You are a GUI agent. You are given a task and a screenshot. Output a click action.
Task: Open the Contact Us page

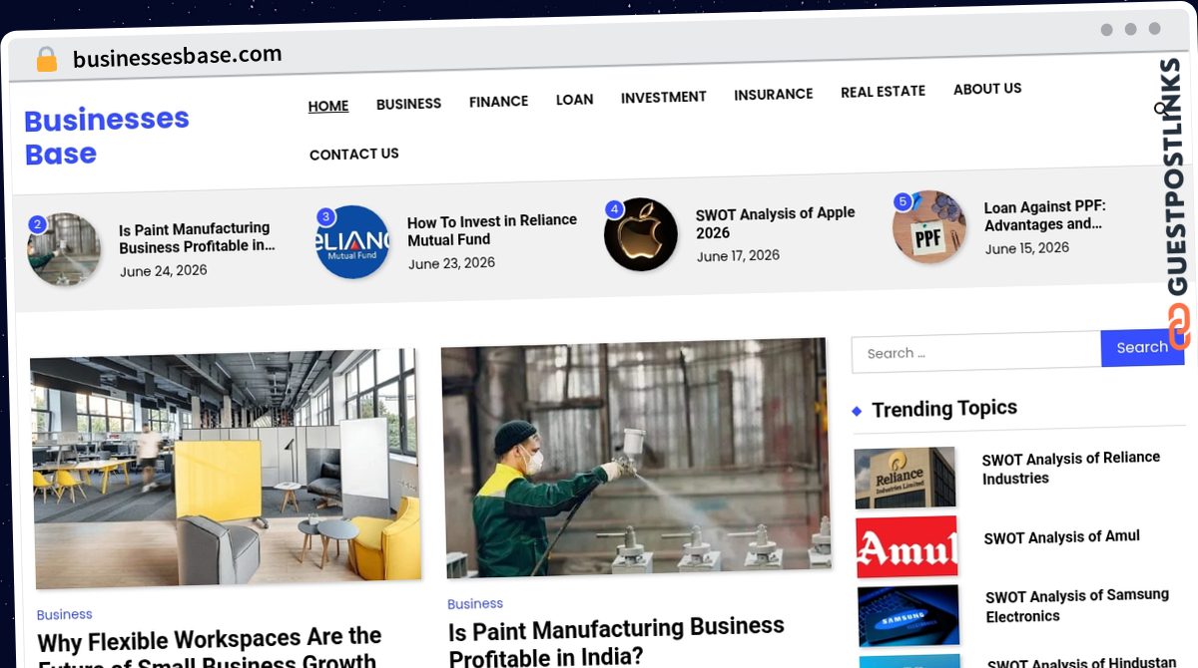click(353, 154)
